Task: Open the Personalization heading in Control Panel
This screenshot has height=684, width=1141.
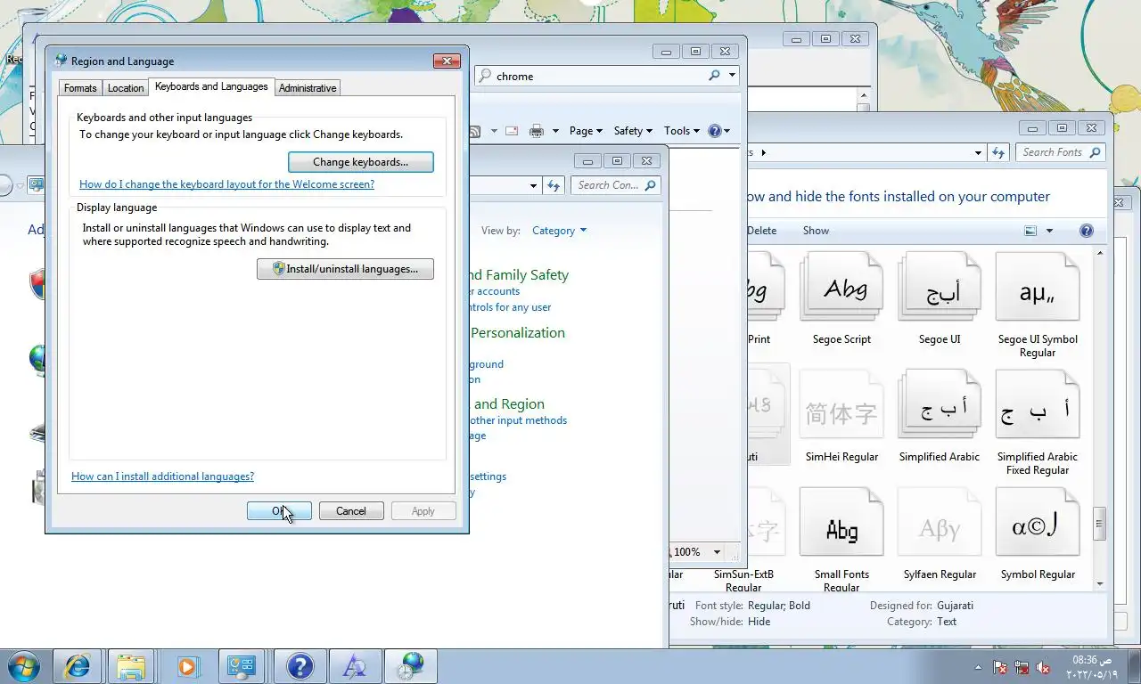Action: (x=518, y=333)
